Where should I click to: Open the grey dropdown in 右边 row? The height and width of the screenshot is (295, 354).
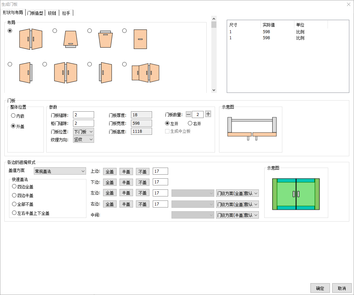pos(193,204)
